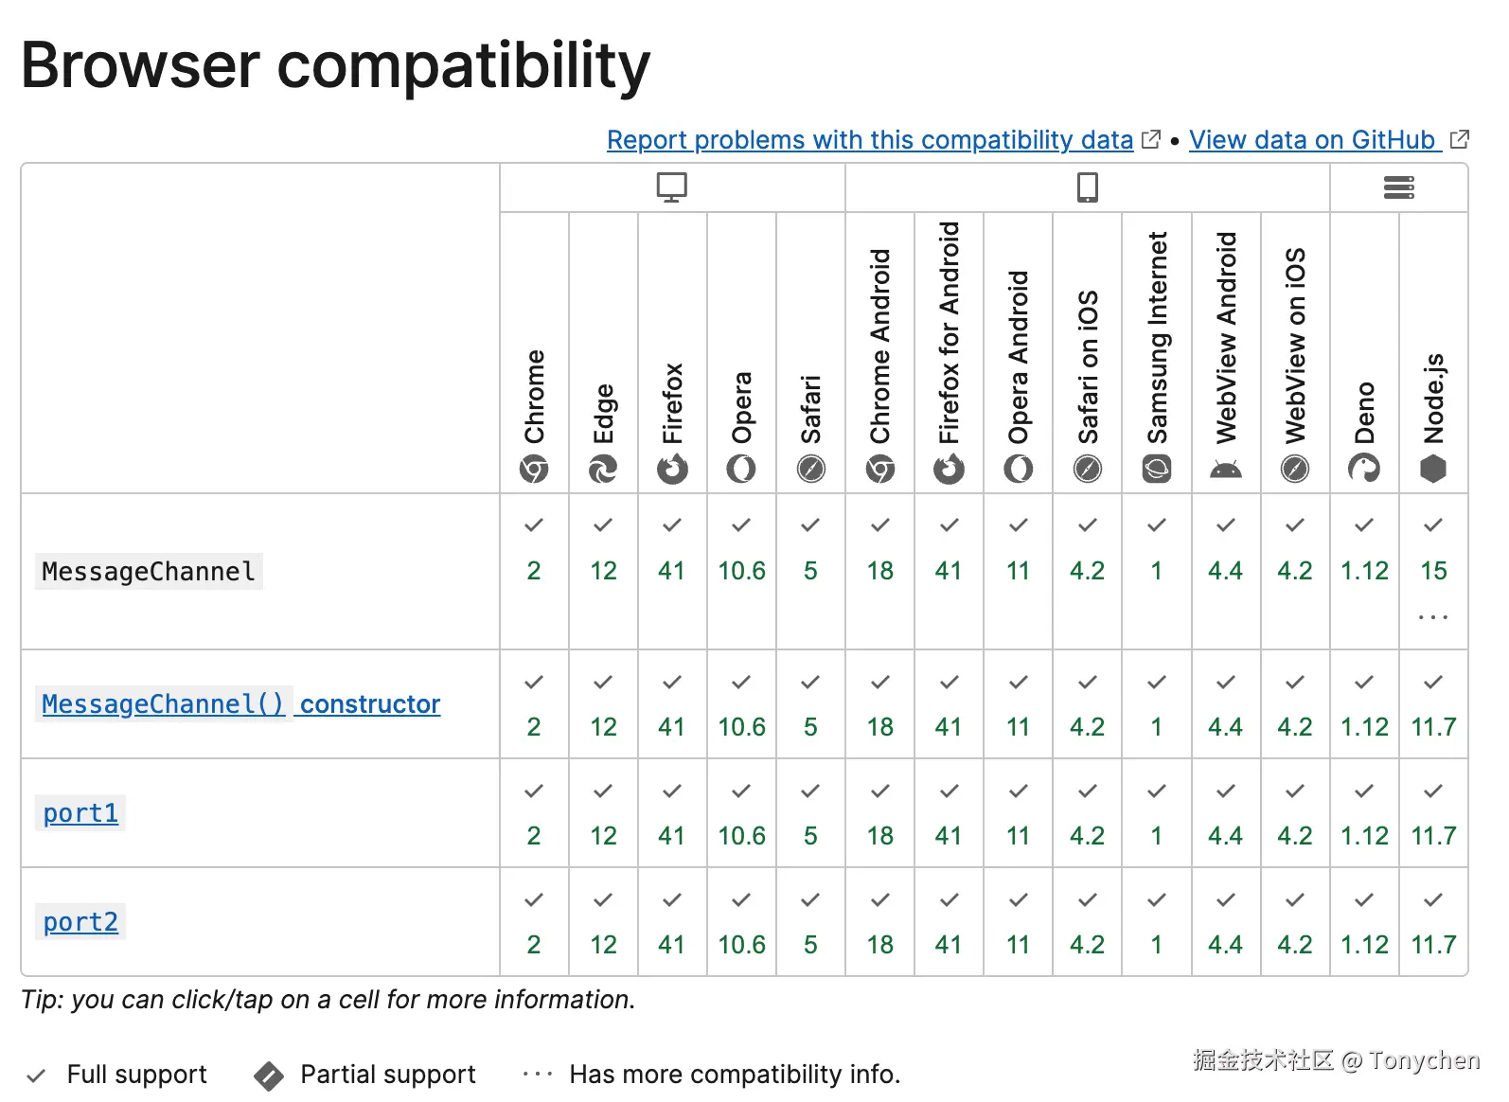
Task: Click the WebView Android robot icon
Action: click(x=1226, y=469)
